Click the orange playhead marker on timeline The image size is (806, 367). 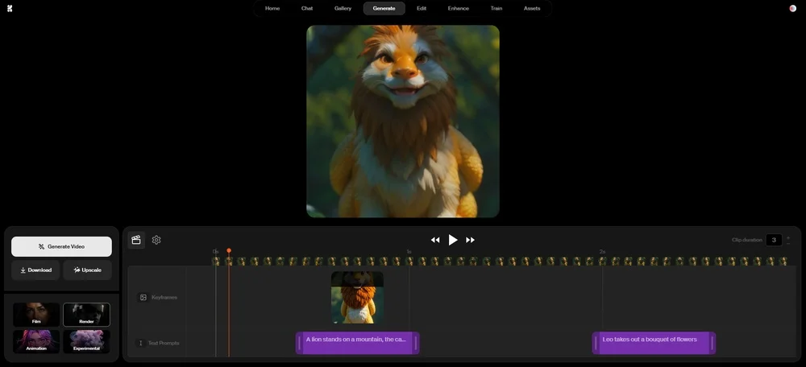pos(229,251)
